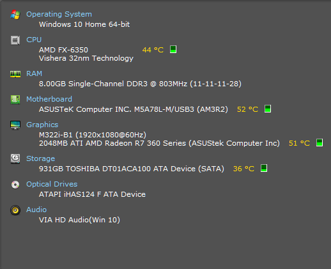Open the Operating System section link
Image resolution: width=331 pixels, height=269 pixels.
tap(59, 14)
